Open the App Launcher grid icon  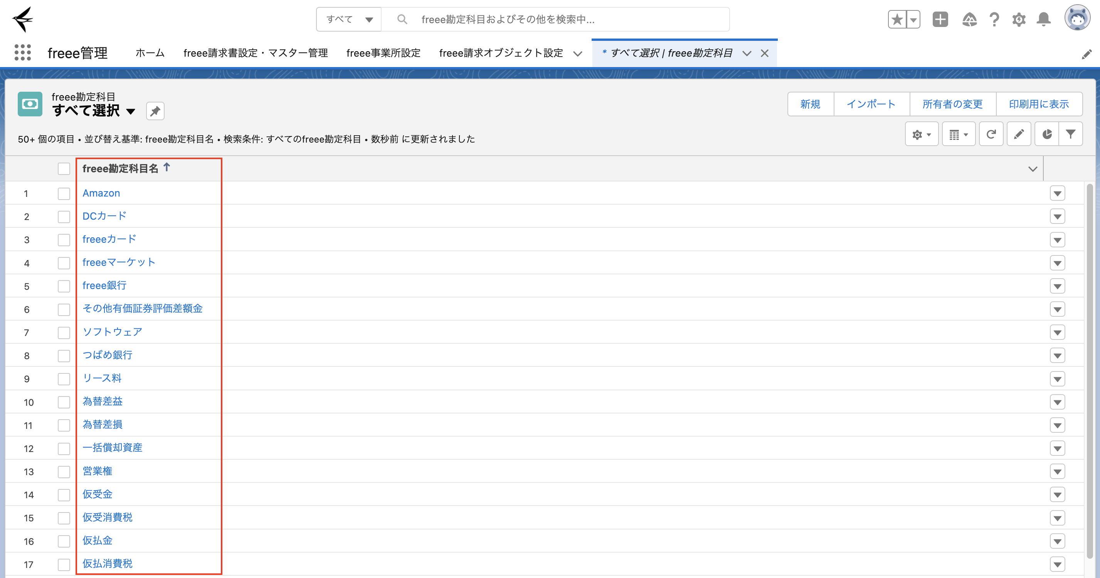[23, 52]
